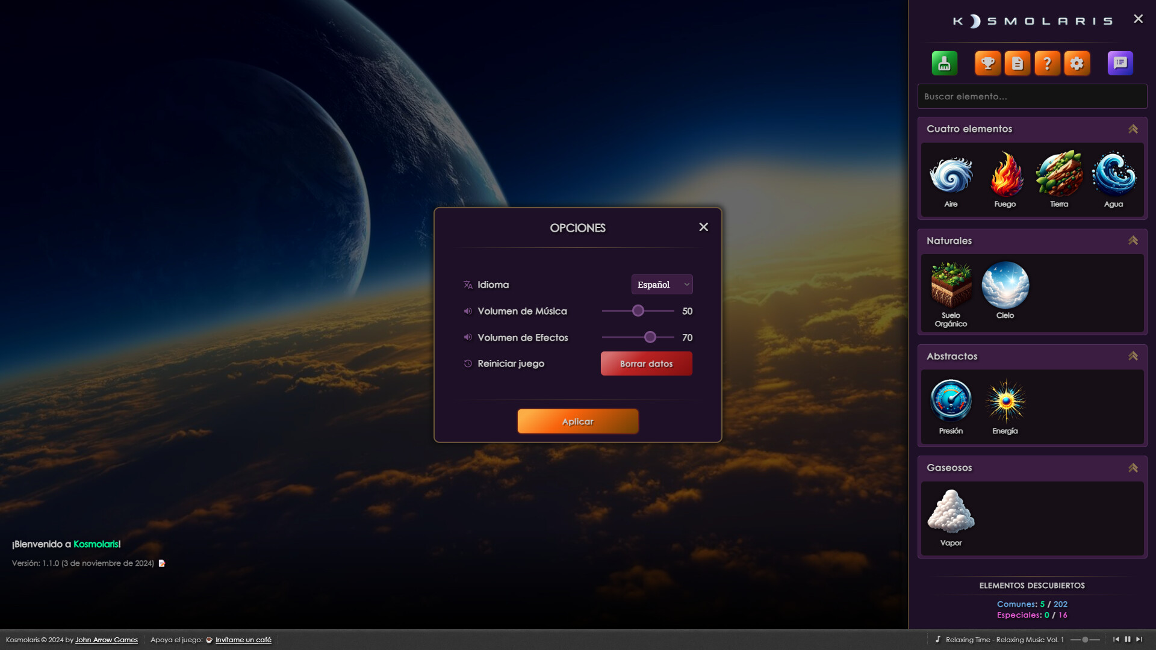Click the Buscar elemento search field

coord(1031,96)
